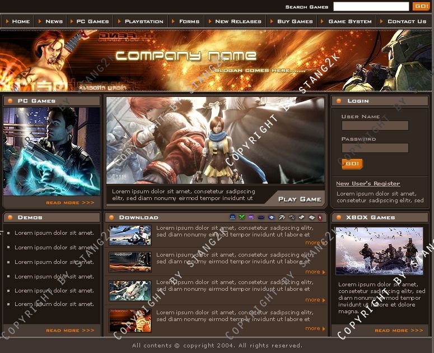Image resolution: width=434 pixels, height=353 pixels.
Task: Click the blue disc icon in Download header
Action: pyautogui.click(x=271, y=217)
